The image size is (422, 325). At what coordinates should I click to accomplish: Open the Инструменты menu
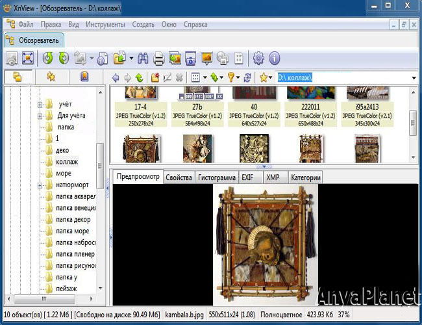104,25
